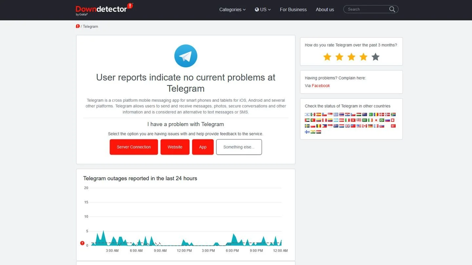Click "Telegram outages reported in the last 24 hours"

(x=140, y=178)
